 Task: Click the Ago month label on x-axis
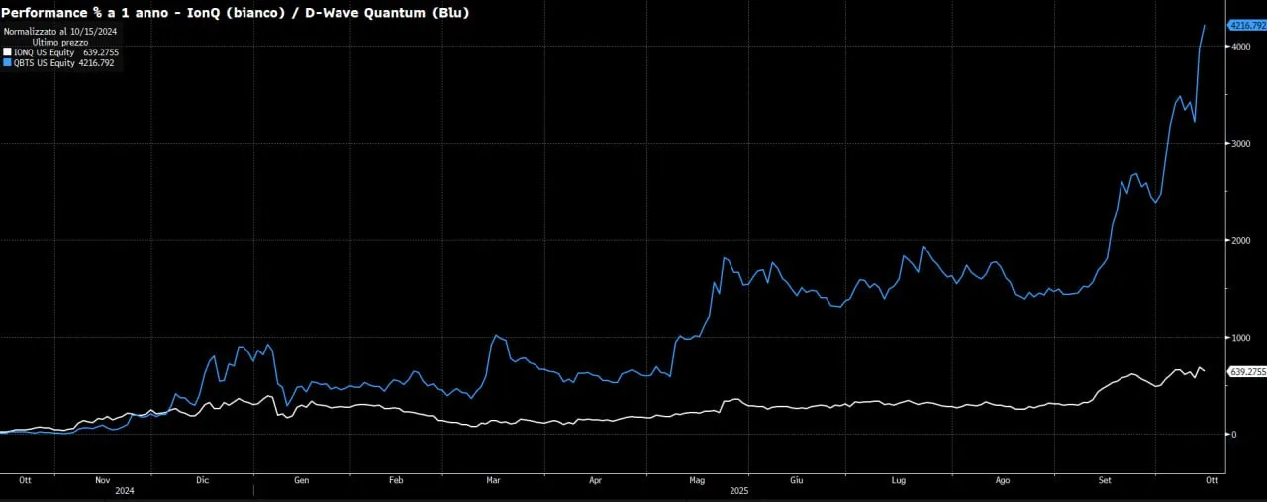pyautogui.click(x=1003, y=479)
